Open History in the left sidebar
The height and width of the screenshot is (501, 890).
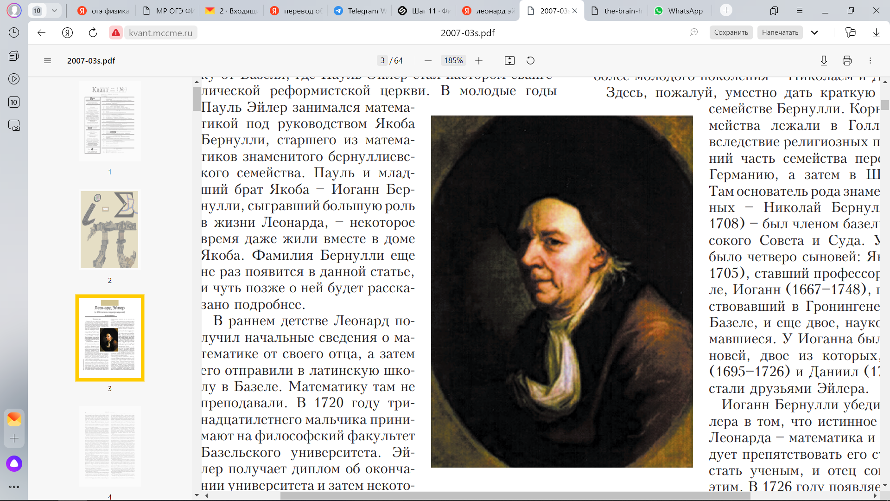coord(14,32)
